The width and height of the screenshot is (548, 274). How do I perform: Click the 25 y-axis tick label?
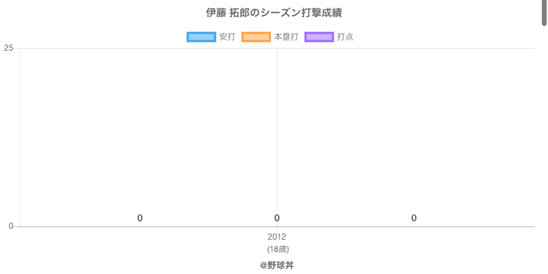coord(8,48)
